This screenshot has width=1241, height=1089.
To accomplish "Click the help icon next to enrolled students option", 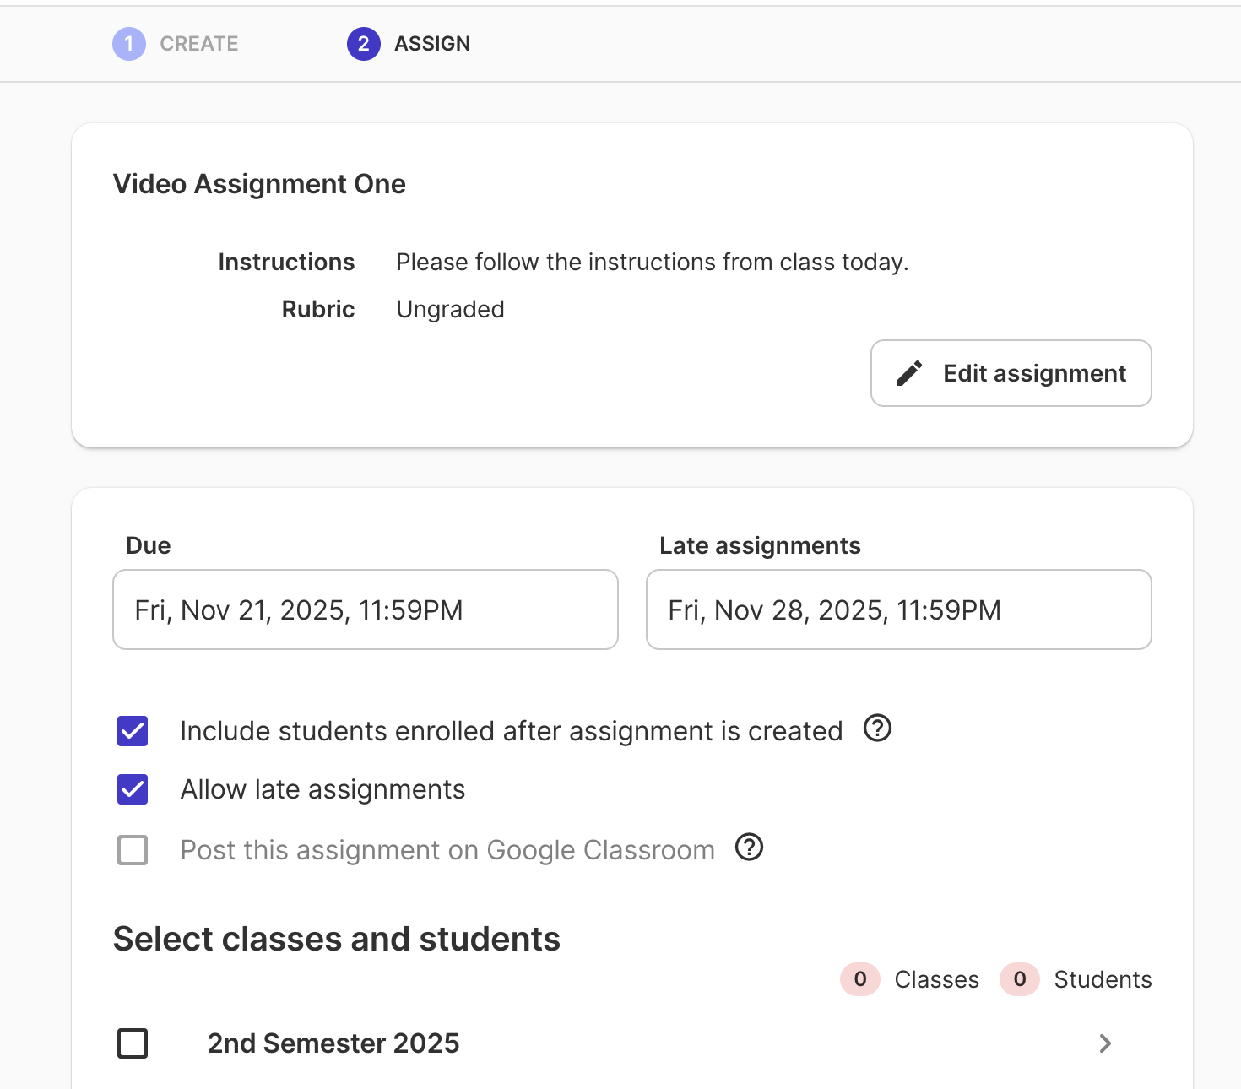I will click(x=877, y=729).
